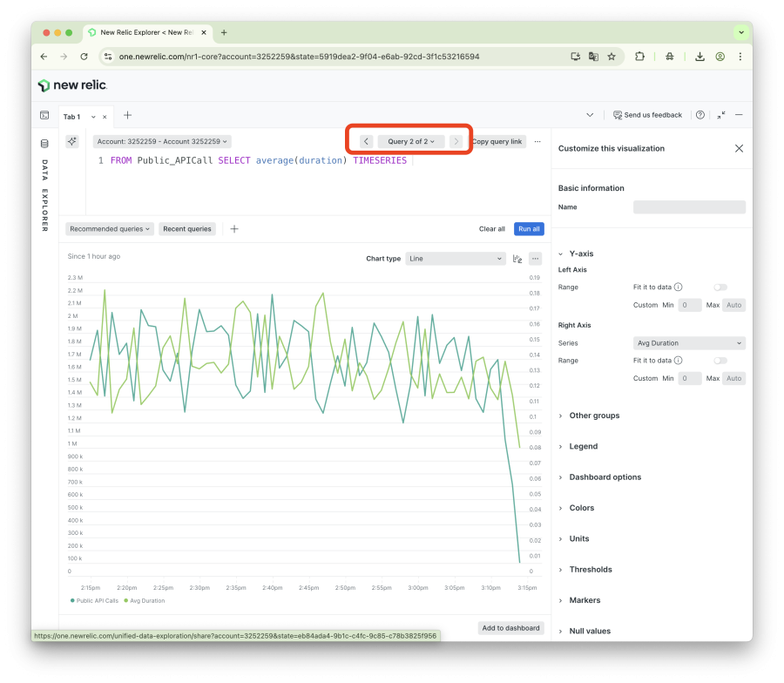Expand the Units section
This screenshot has width=784, height=683.
point(573,538)
